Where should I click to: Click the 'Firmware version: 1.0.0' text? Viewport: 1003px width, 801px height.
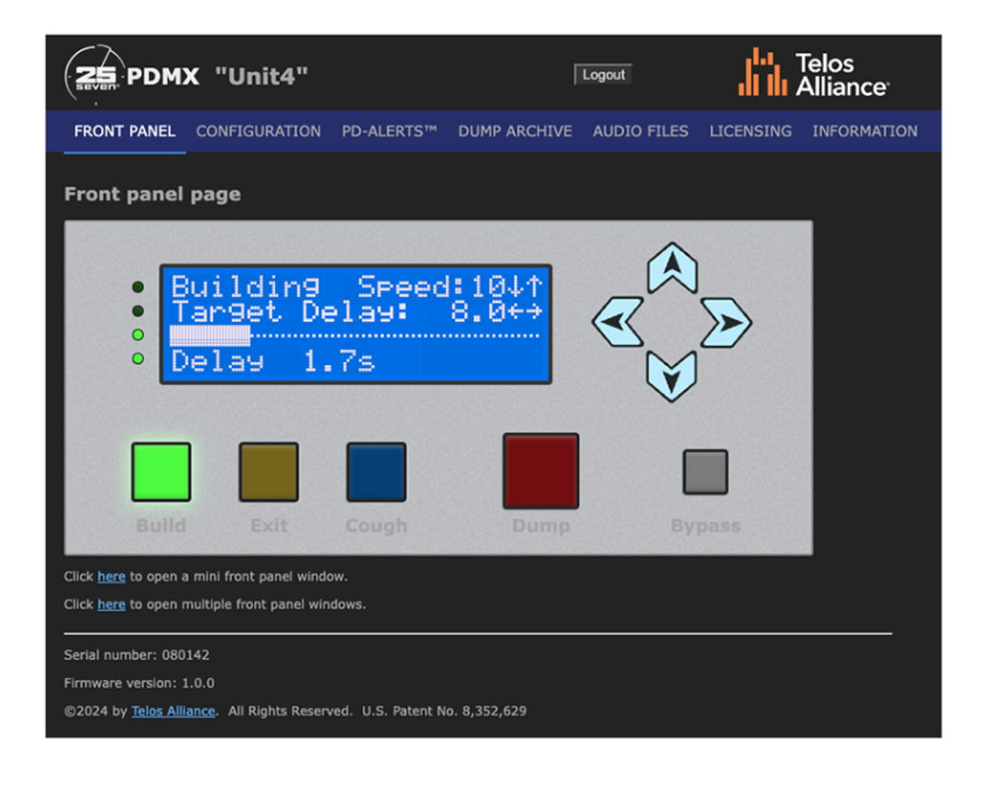(139, 683)
